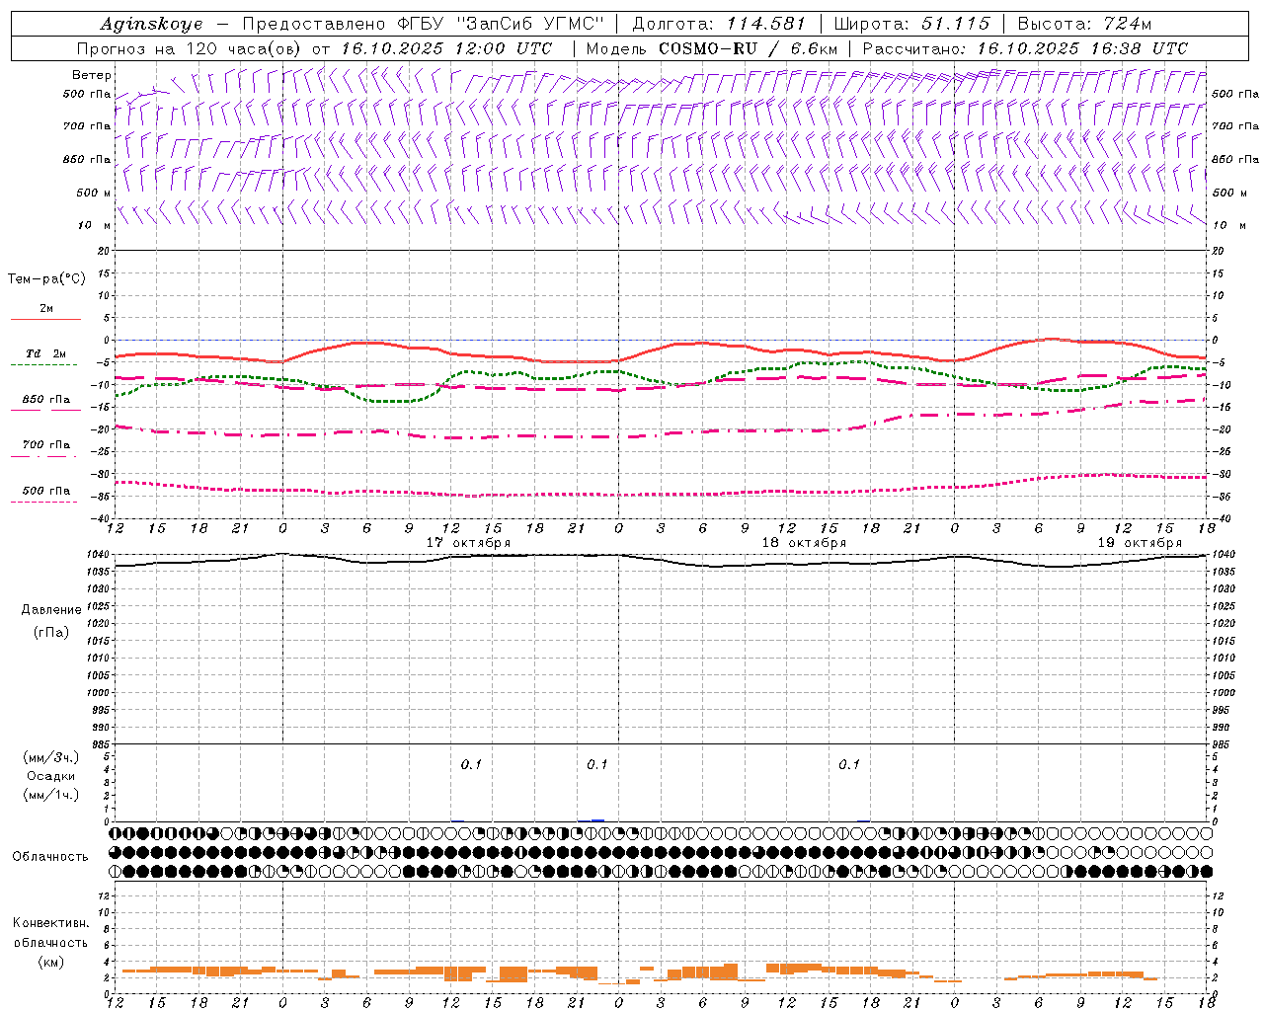
Task: Click the "Конвективн." convective cloud label
Action: [51, 923]
